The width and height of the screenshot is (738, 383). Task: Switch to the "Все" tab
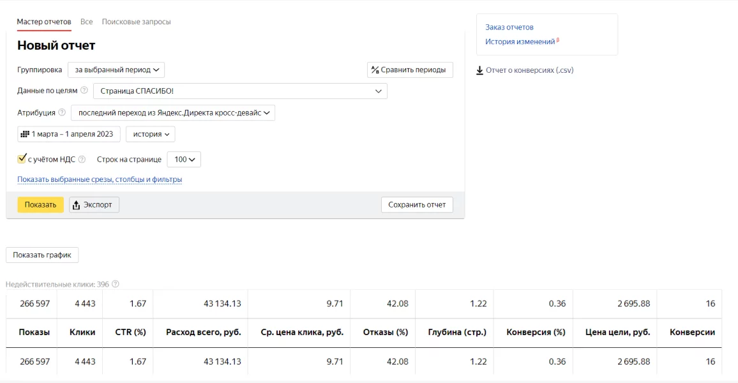[x=87, y=22]
